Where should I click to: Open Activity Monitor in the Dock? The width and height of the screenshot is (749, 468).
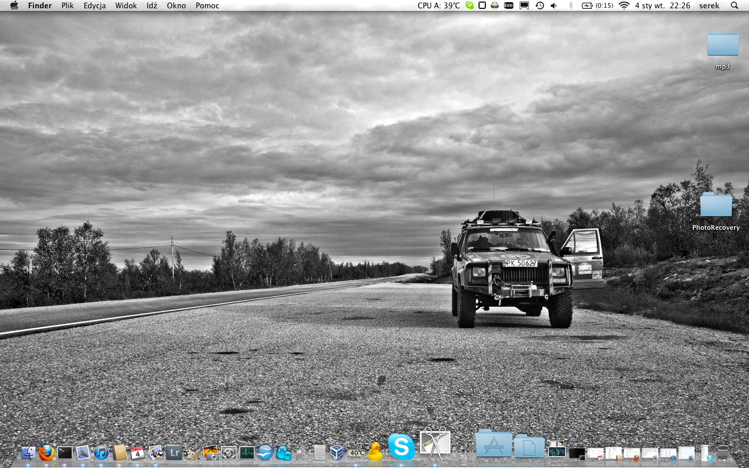[x=247, y=453]
